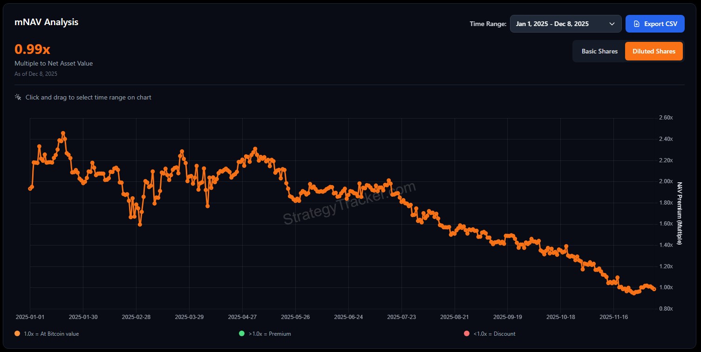Click the green Premium legend dot
The image size is (701, 352).
[x=241, y=333]
